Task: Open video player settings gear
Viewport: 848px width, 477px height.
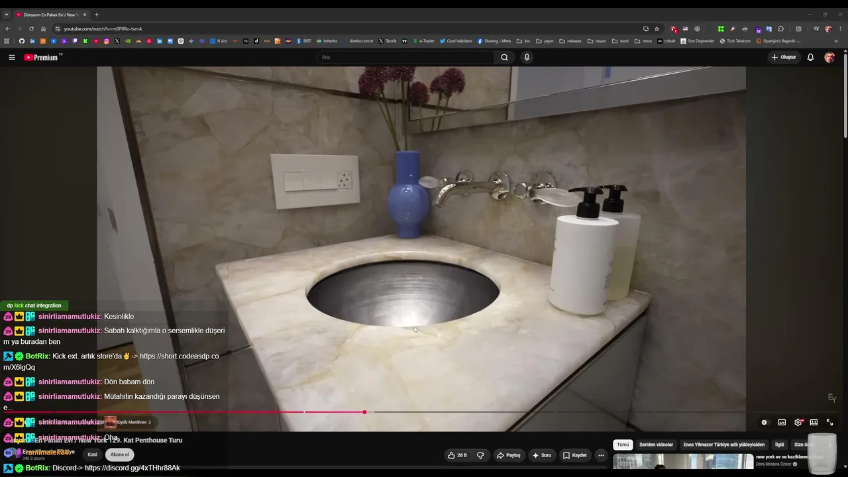Action: pyautogui.click(x=798, y=422)
